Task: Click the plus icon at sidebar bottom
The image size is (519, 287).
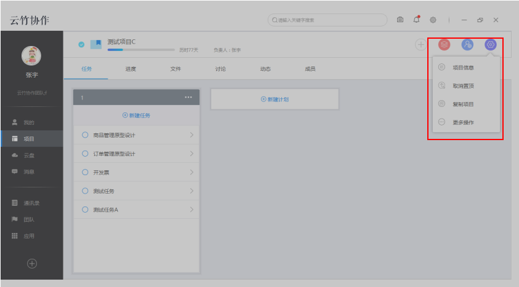Action: 32,264
